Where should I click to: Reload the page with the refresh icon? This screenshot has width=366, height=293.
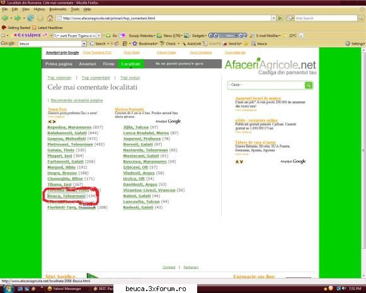(x=31, y=18)
